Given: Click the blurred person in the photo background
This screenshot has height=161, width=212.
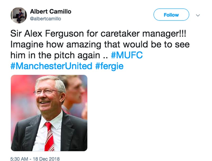Looking at the screenshot, I should (x=76, y=90).
